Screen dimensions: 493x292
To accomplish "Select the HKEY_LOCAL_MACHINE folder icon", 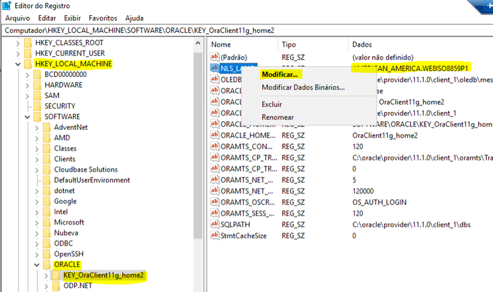I will point(28,64).
